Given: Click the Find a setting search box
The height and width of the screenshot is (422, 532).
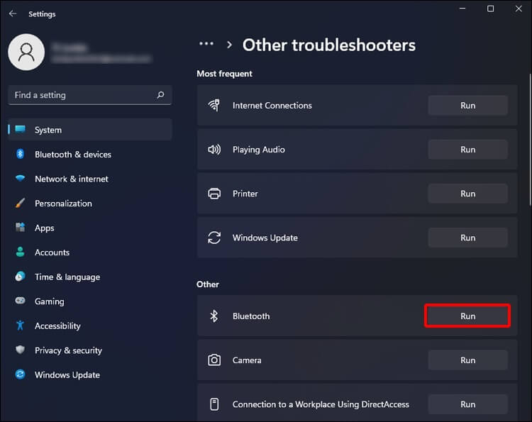Looking at the screenshot, I should [90, 95].
